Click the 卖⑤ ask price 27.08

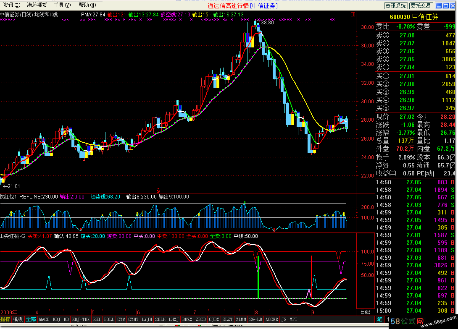coord(407,35)
